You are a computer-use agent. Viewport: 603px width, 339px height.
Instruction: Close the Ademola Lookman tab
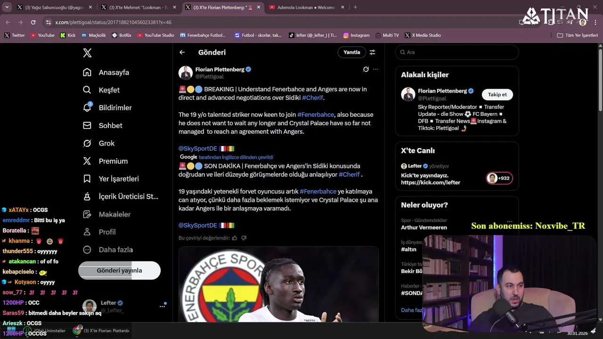pos(342,8)
